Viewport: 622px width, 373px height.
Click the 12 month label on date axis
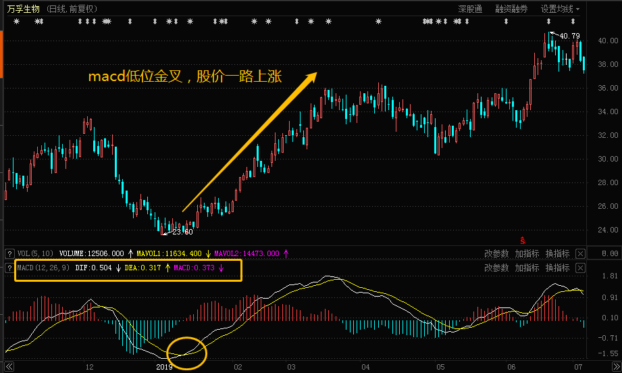pos(89,367)
